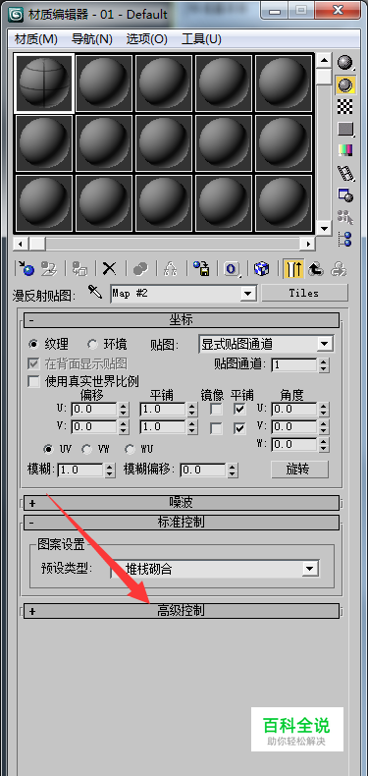Select the 纹理 radio button

pos(34,344)
